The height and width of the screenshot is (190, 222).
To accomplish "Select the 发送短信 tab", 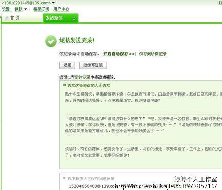I will point(60,18).
